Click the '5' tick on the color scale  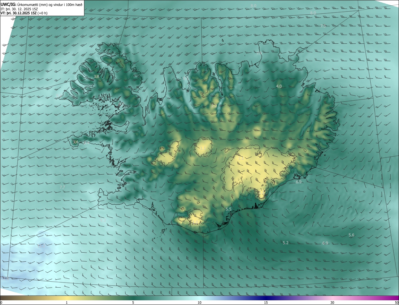pyautogui.click(x=133, y=303)
